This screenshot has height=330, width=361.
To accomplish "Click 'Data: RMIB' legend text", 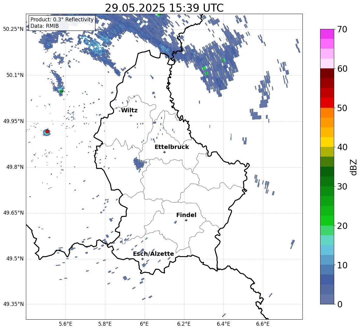I will coord(45,26).
